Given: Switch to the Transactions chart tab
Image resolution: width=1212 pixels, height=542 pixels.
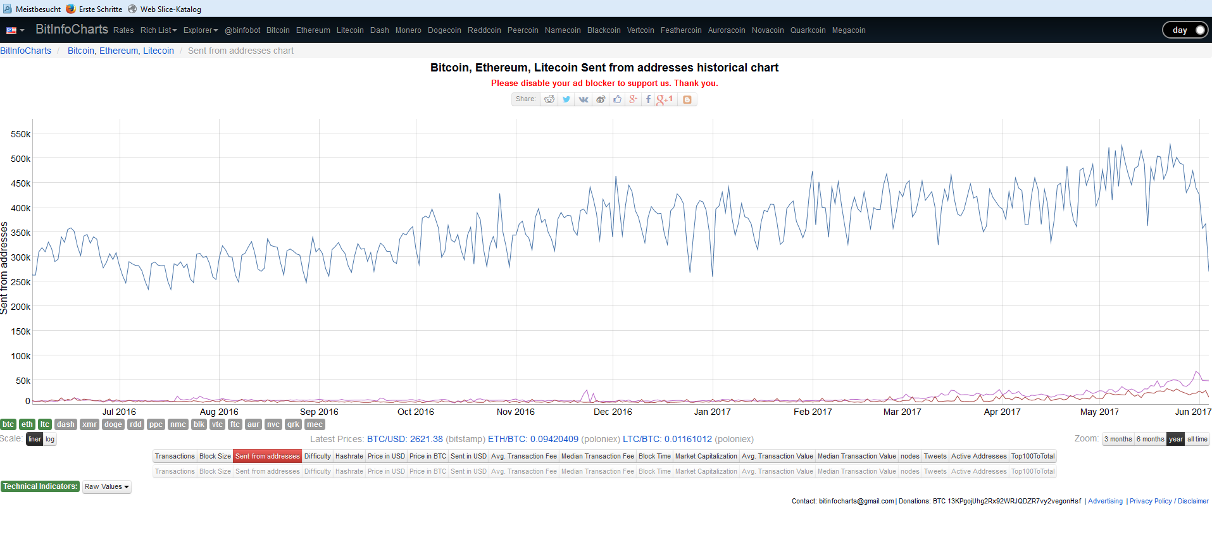Looking at the screenshot, I should click(175, 456).
